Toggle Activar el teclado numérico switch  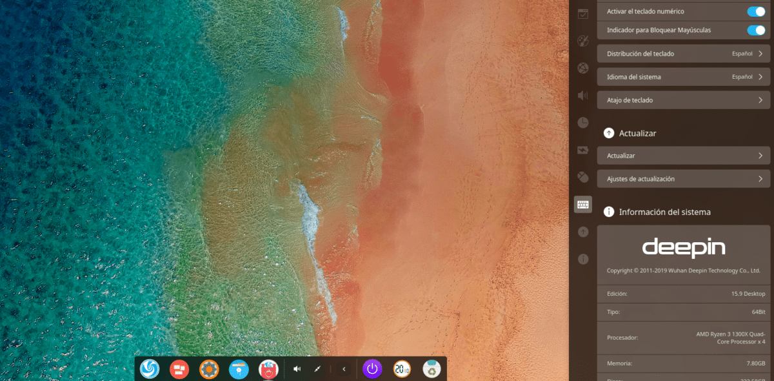[755, 12]
